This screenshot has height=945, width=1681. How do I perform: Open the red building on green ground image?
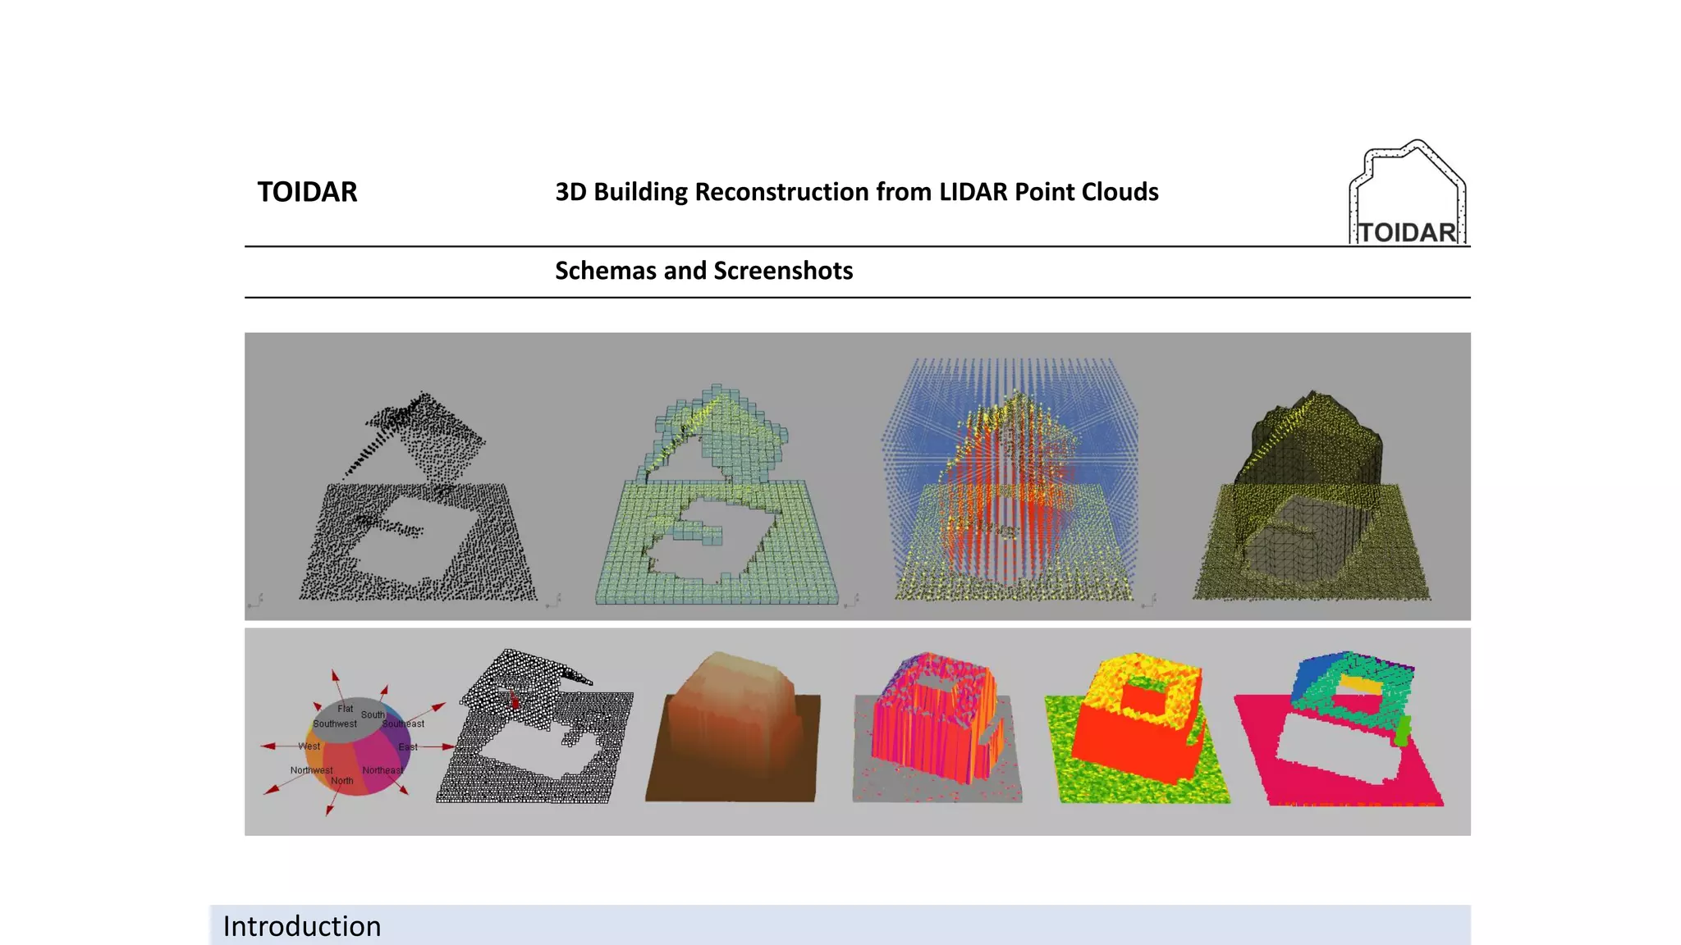click(x=1137, y=728)
